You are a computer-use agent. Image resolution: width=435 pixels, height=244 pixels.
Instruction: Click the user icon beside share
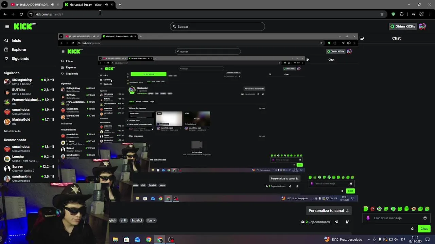(347, 222)
